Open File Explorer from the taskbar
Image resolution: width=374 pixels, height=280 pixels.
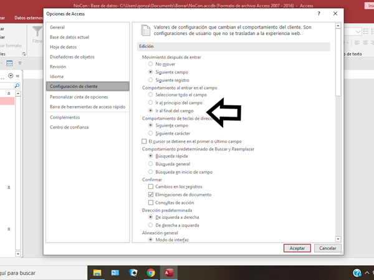coord(97,273)
